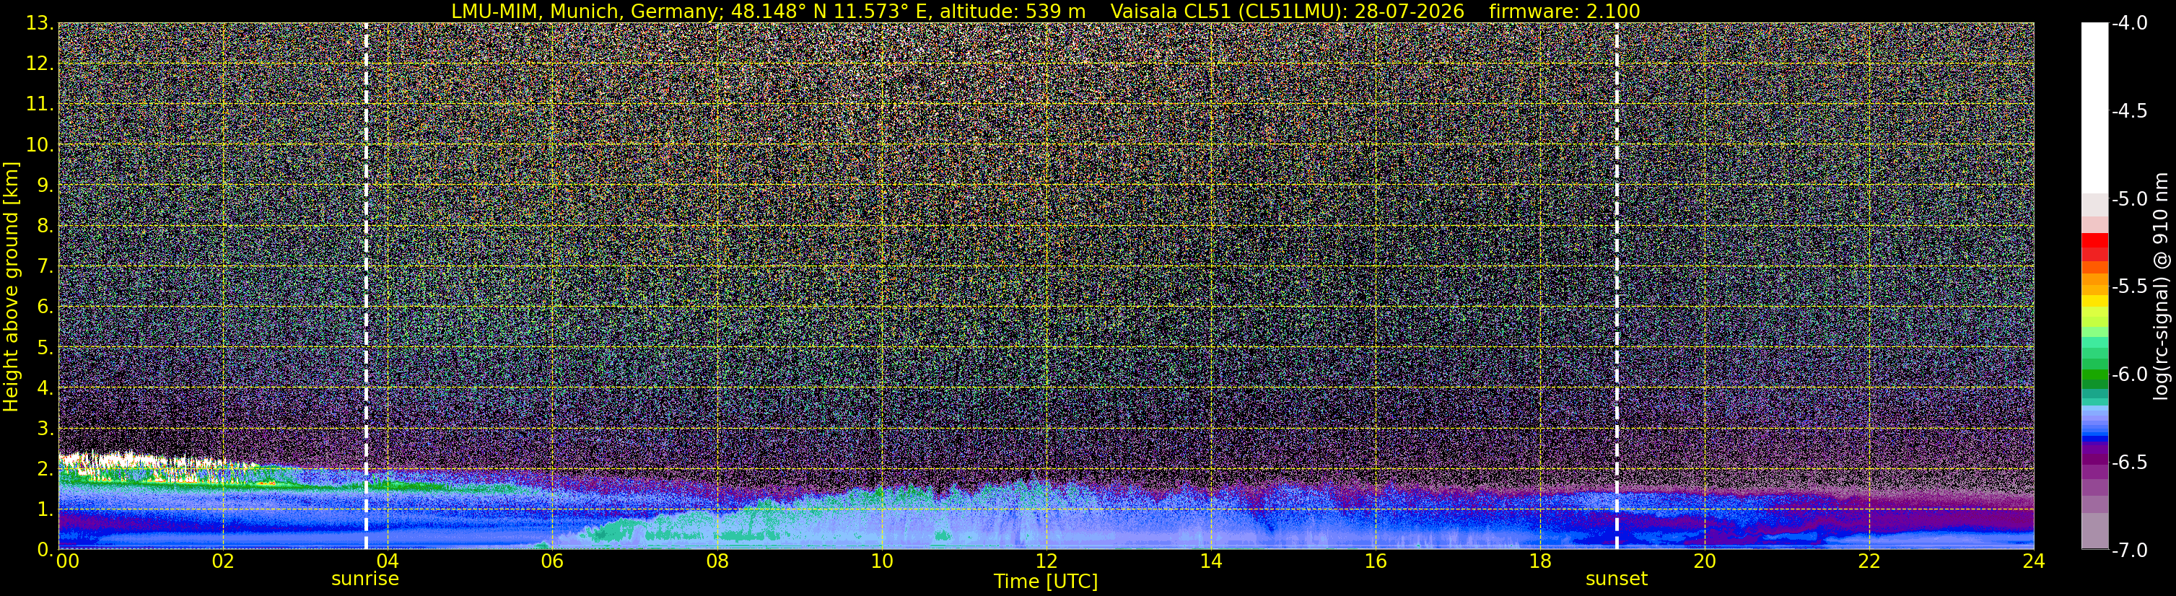Click the Height above ground axis label

pos(11,286)
